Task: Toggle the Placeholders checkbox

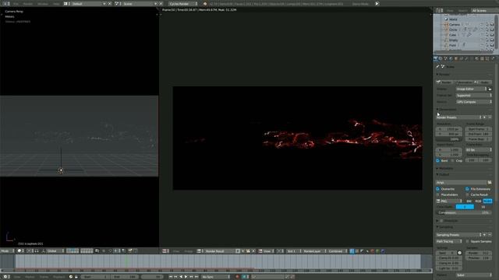Action: (438, 194)
